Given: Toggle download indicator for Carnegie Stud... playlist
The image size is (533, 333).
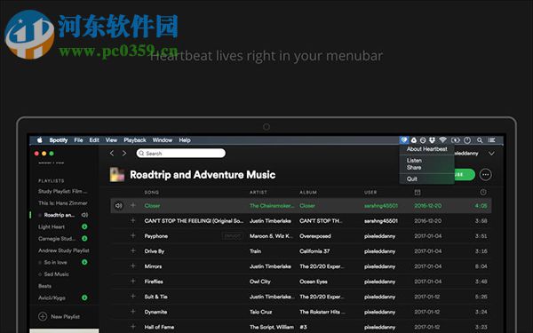Looking at the screenshot, I should click(x=84, y=239).
